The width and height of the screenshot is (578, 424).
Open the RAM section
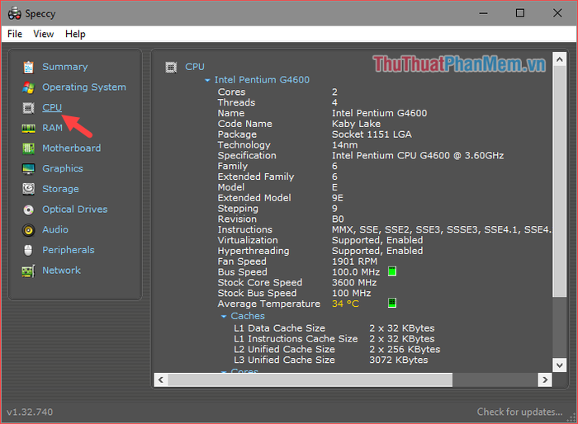[52, 128]
